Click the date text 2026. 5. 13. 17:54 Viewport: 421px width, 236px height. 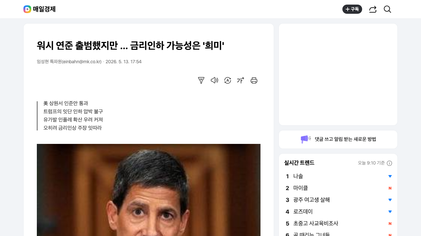point(124,62)
